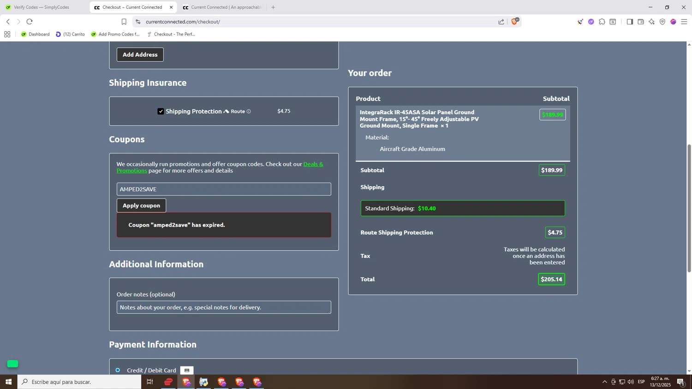Open the Checkout - The Perf... bookmark
The width and height of the screenshot is (692, 389).
[x=171, y=34]
